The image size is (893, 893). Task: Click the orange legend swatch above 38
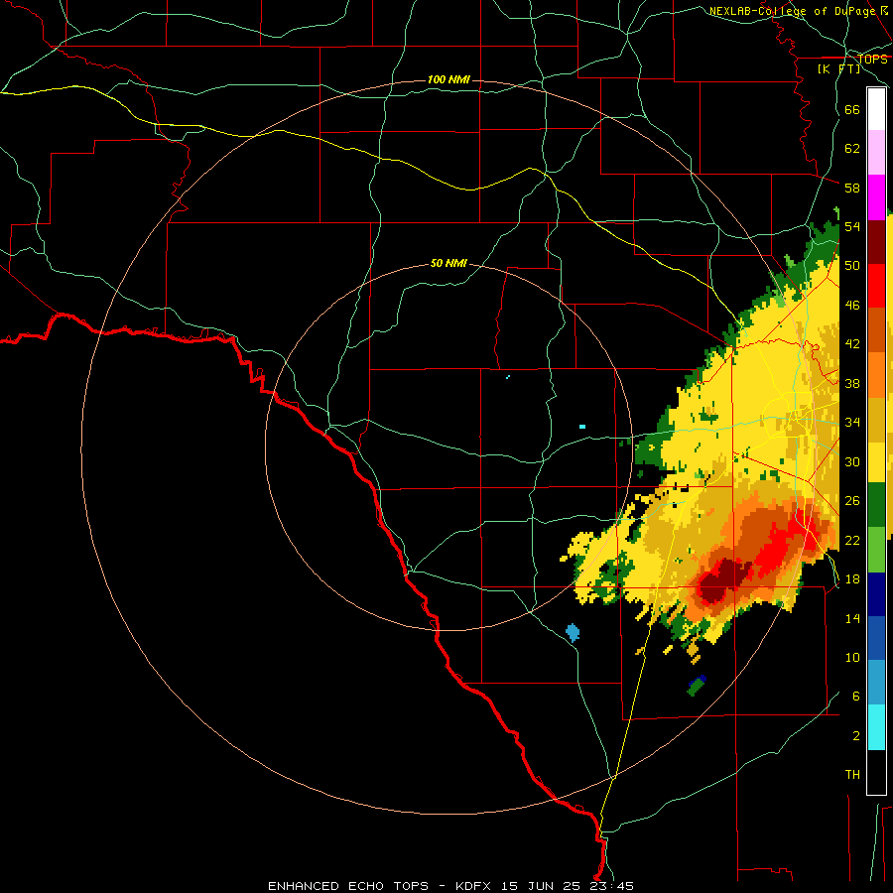pos(876,374)
